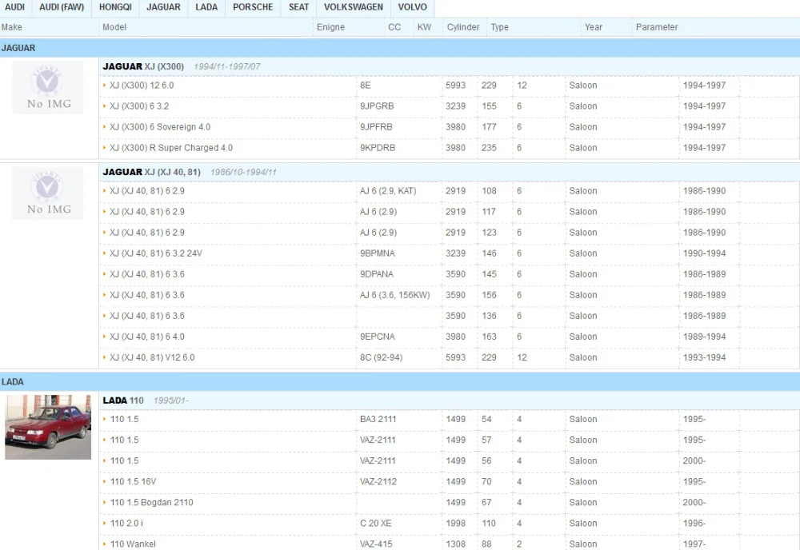Image resolution: width=800 pixels, height=550 pixels.
Task: Click the Cylinder column header
Action: (463, 27)
